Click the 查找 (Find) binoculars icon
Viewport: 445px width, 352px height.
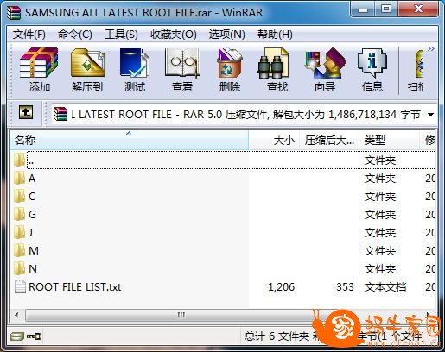click(x=273, y=63)
